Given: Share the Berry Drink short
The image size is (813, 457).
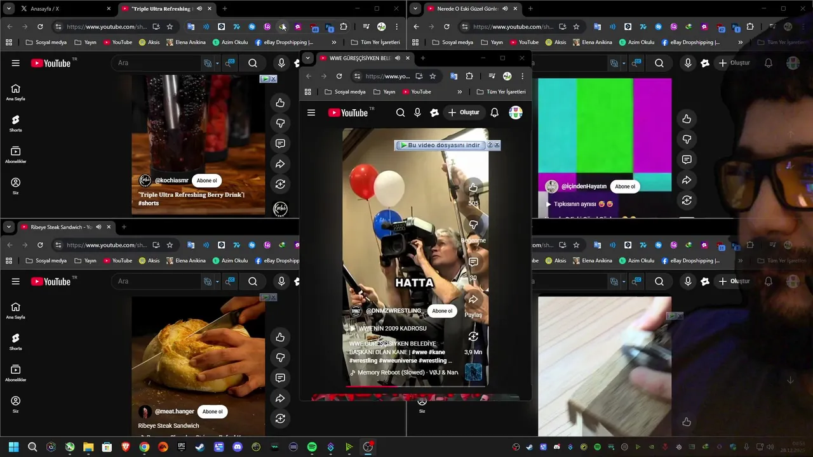Looking at the screenshot, I should pos(280,164).
